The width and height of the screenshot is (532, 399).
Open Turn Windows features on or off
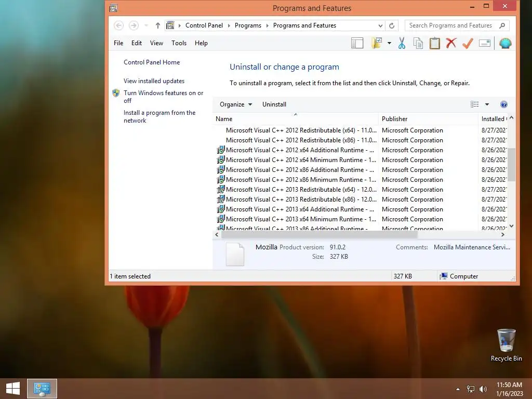(163, 97)
